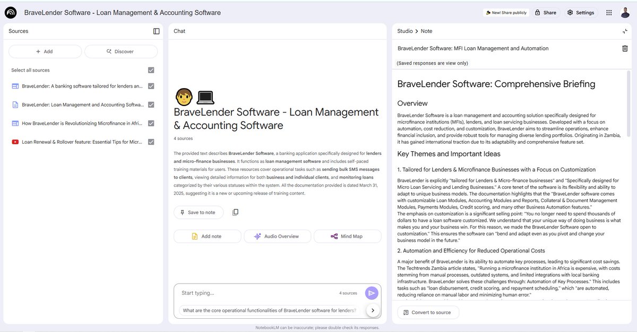The width and height of the screenshot is (637, 332).
Task: Go back to Studio breadcrumb
Action: click(x=405, y=31)
